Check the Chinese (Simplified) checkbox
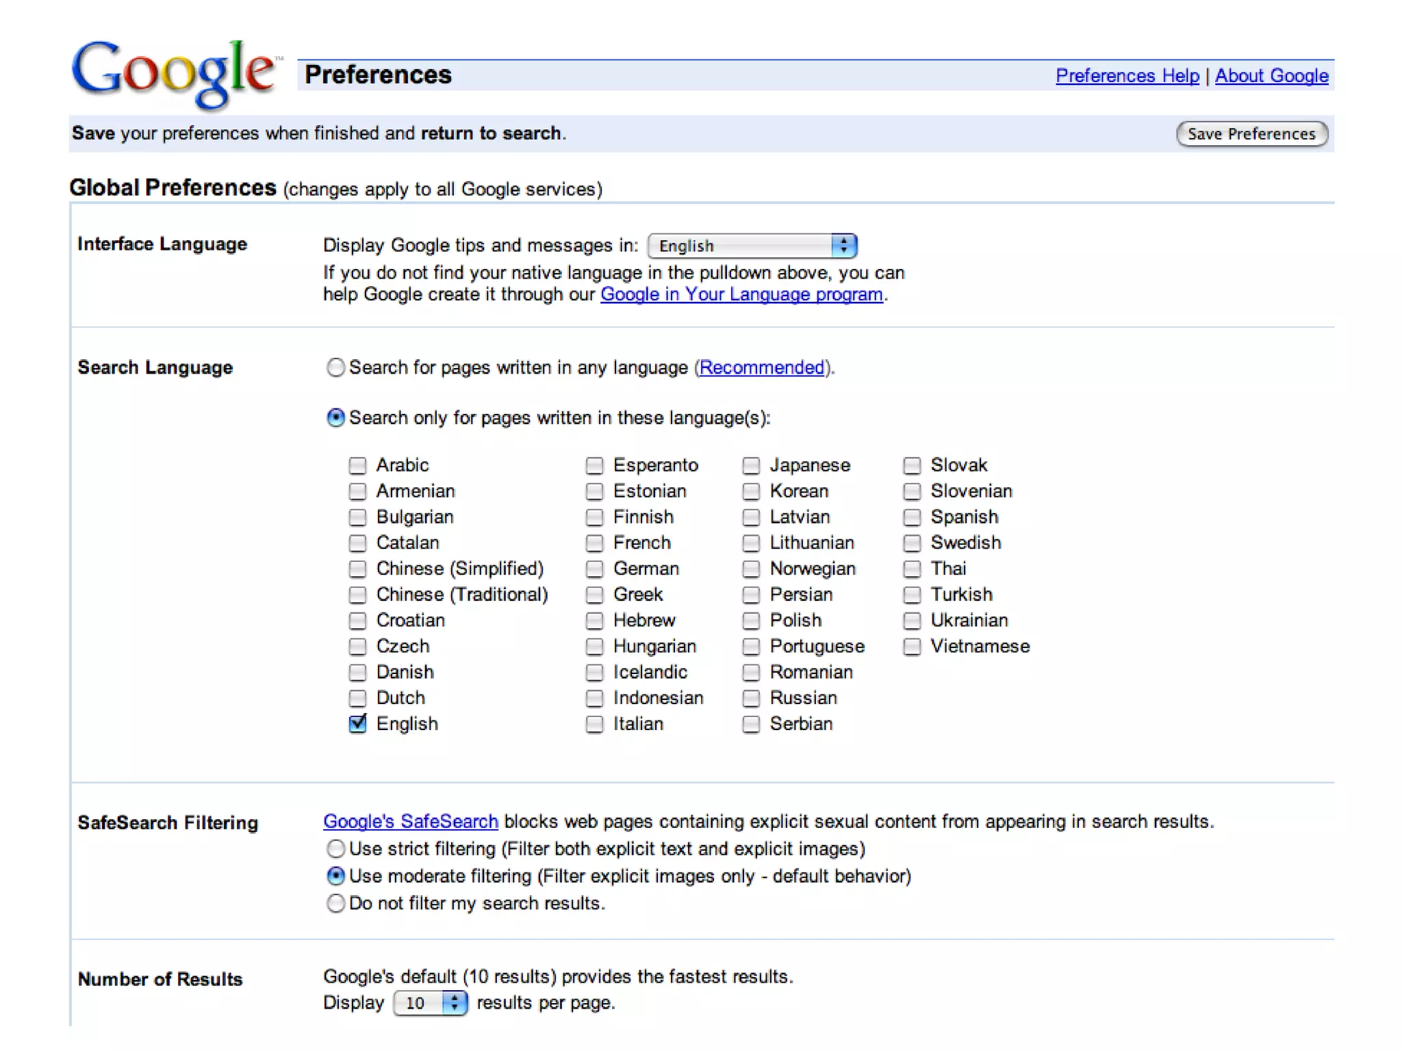 [x=357, y=569]
